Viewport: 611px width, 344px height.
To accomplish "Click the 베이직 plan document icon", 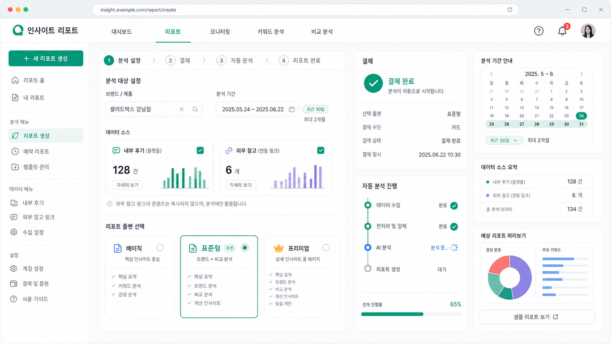I will coord(118,248).
